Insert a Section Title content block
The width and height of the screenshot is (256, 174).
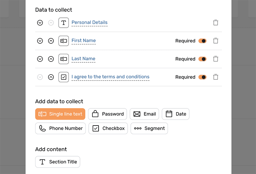[x=58, y=162]
